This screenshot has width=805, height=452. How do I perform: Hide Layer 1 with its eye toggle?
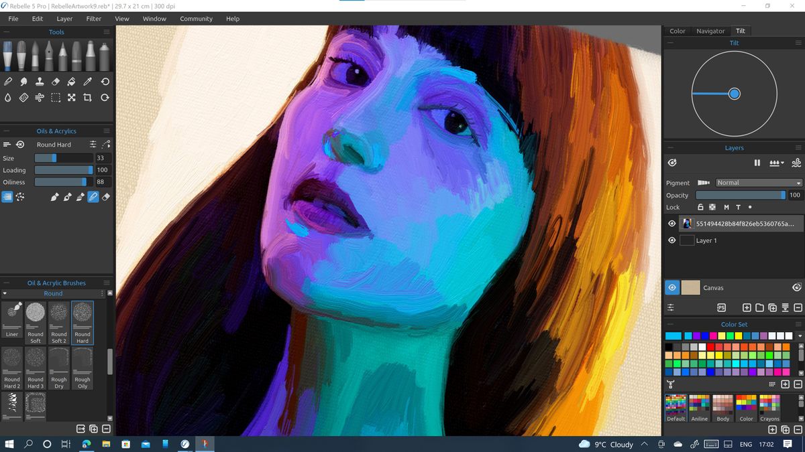click(x=672, y=240)
